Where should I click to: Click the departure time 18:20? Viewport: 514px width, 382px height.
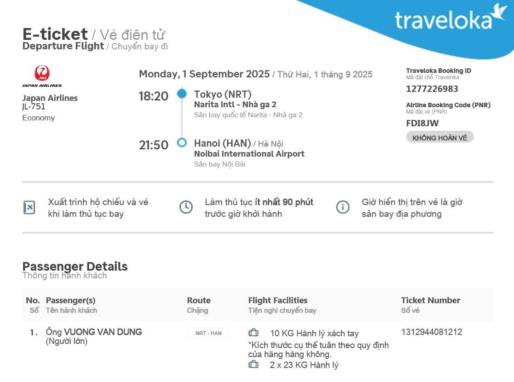tap(154, 96)
